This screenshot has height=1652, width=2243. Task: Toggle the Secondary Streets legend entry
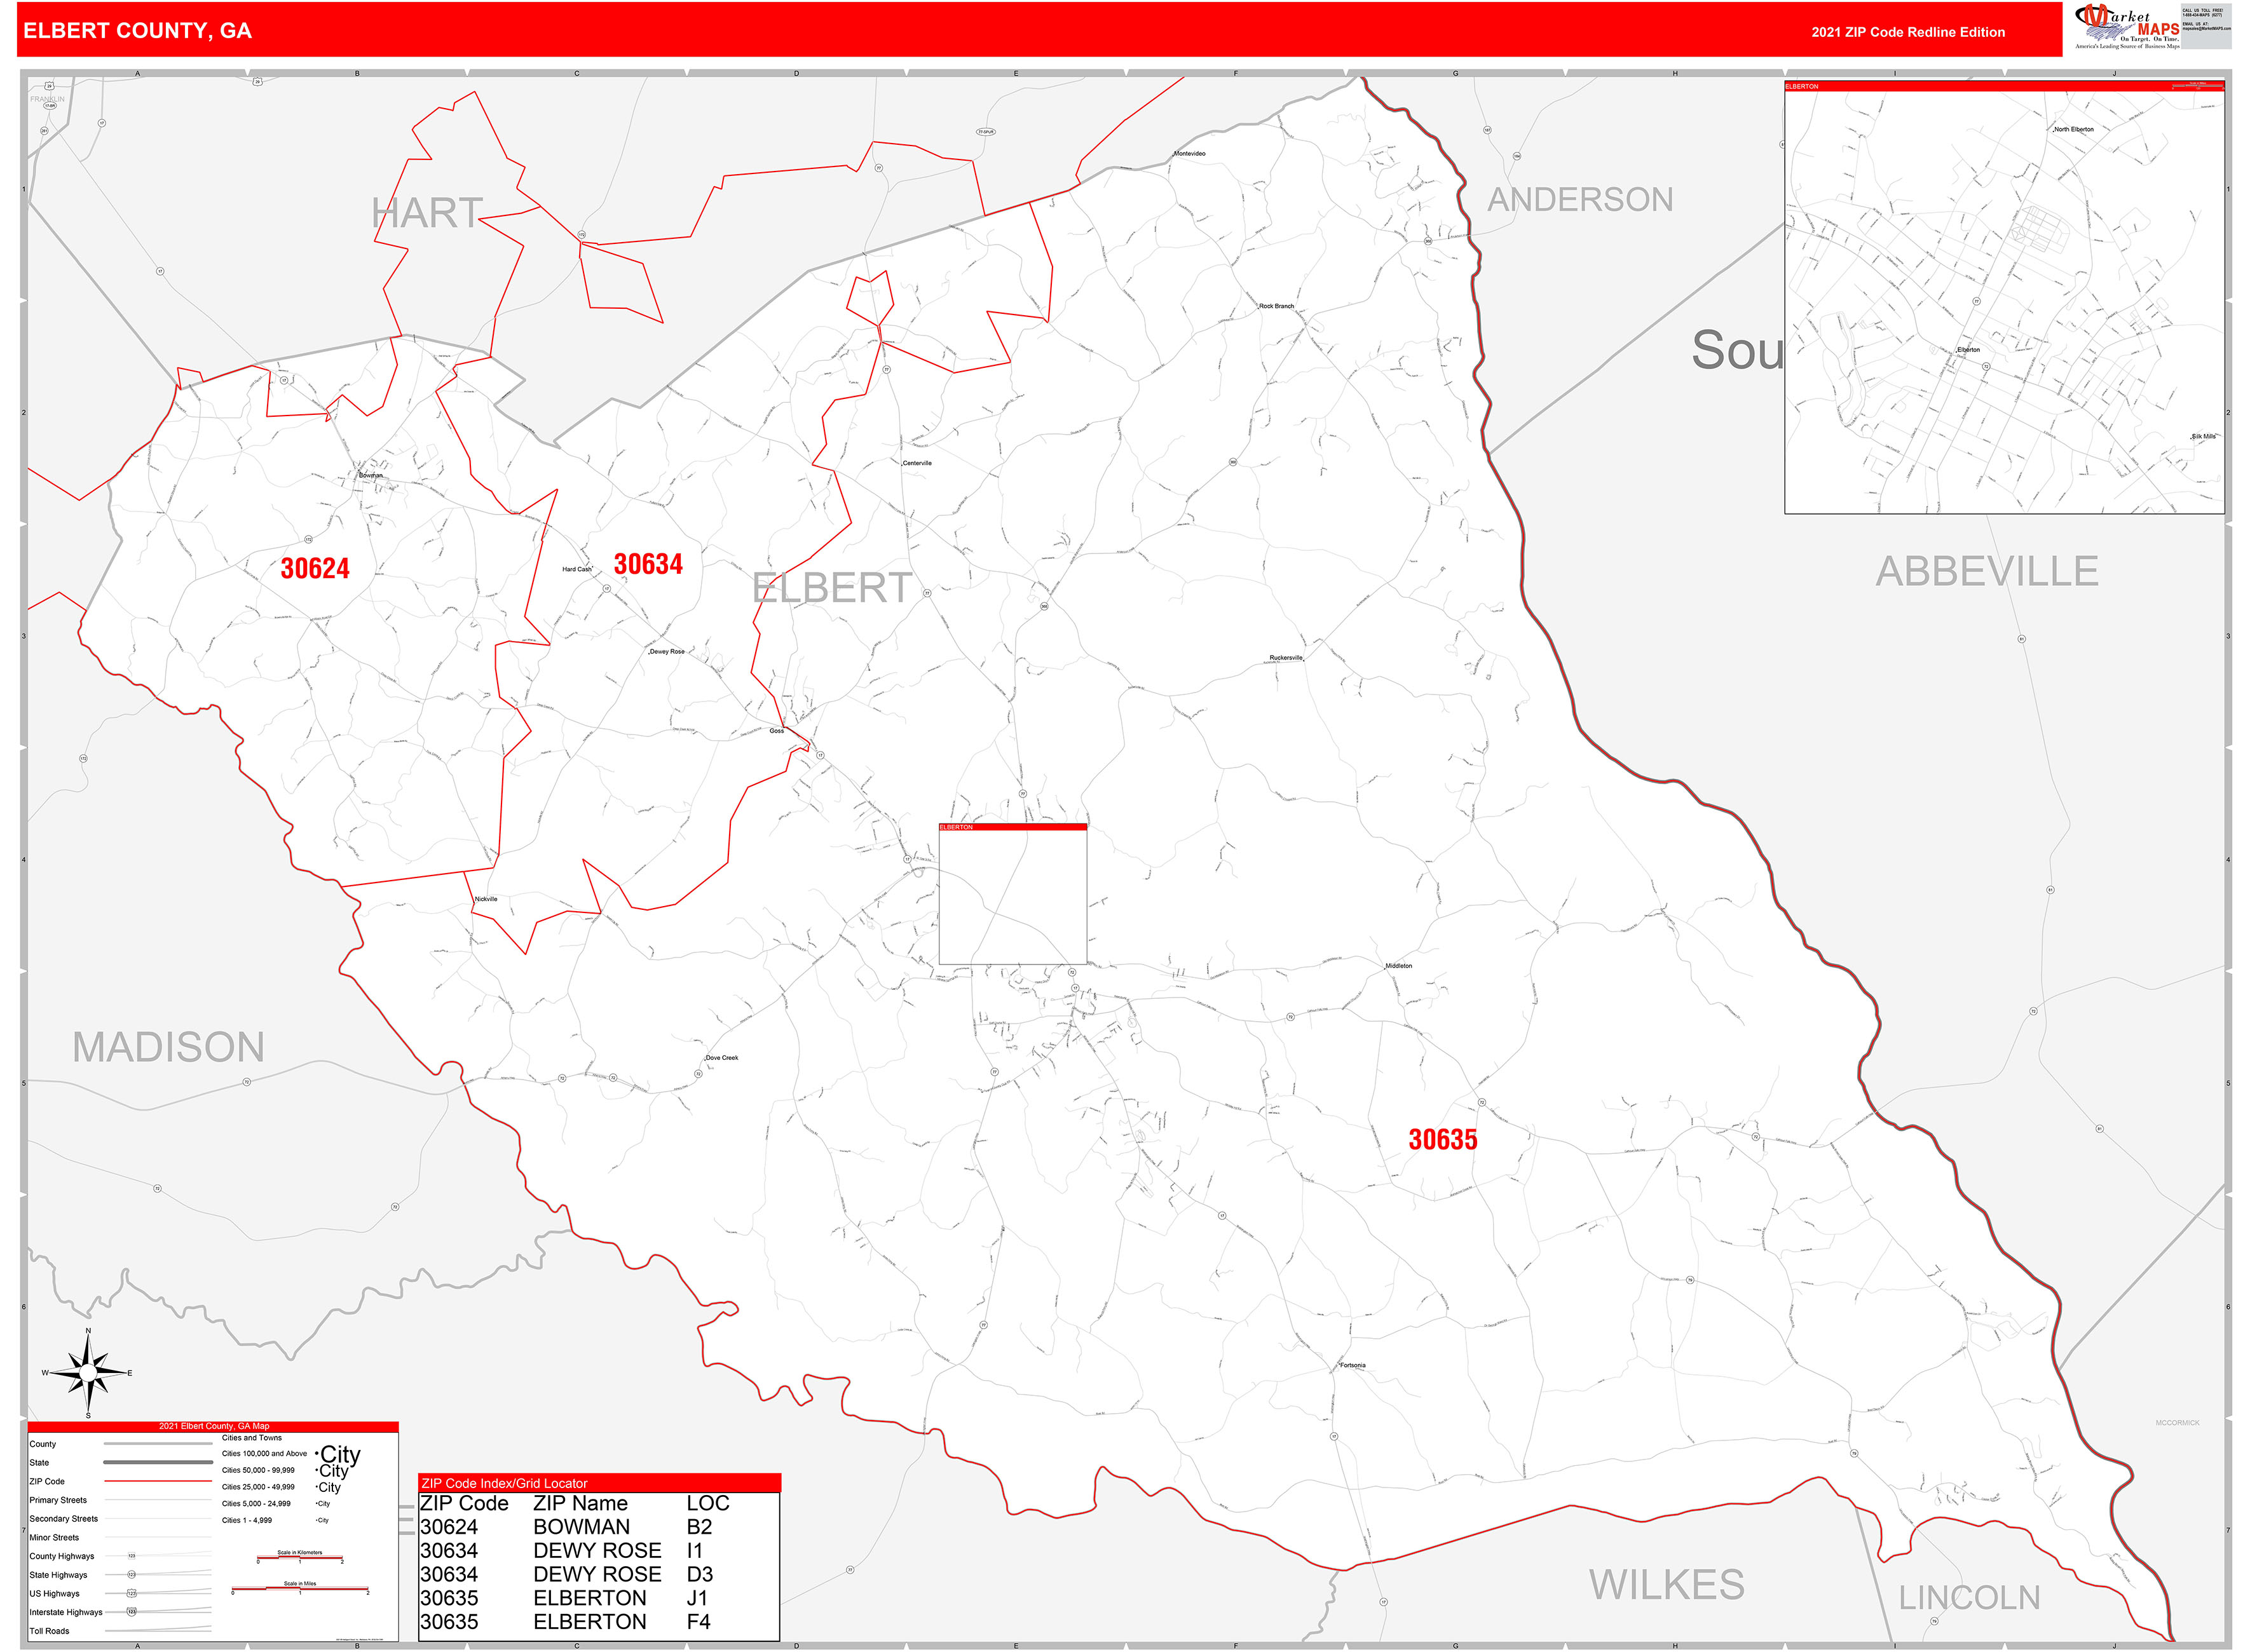click(64, 1519)
